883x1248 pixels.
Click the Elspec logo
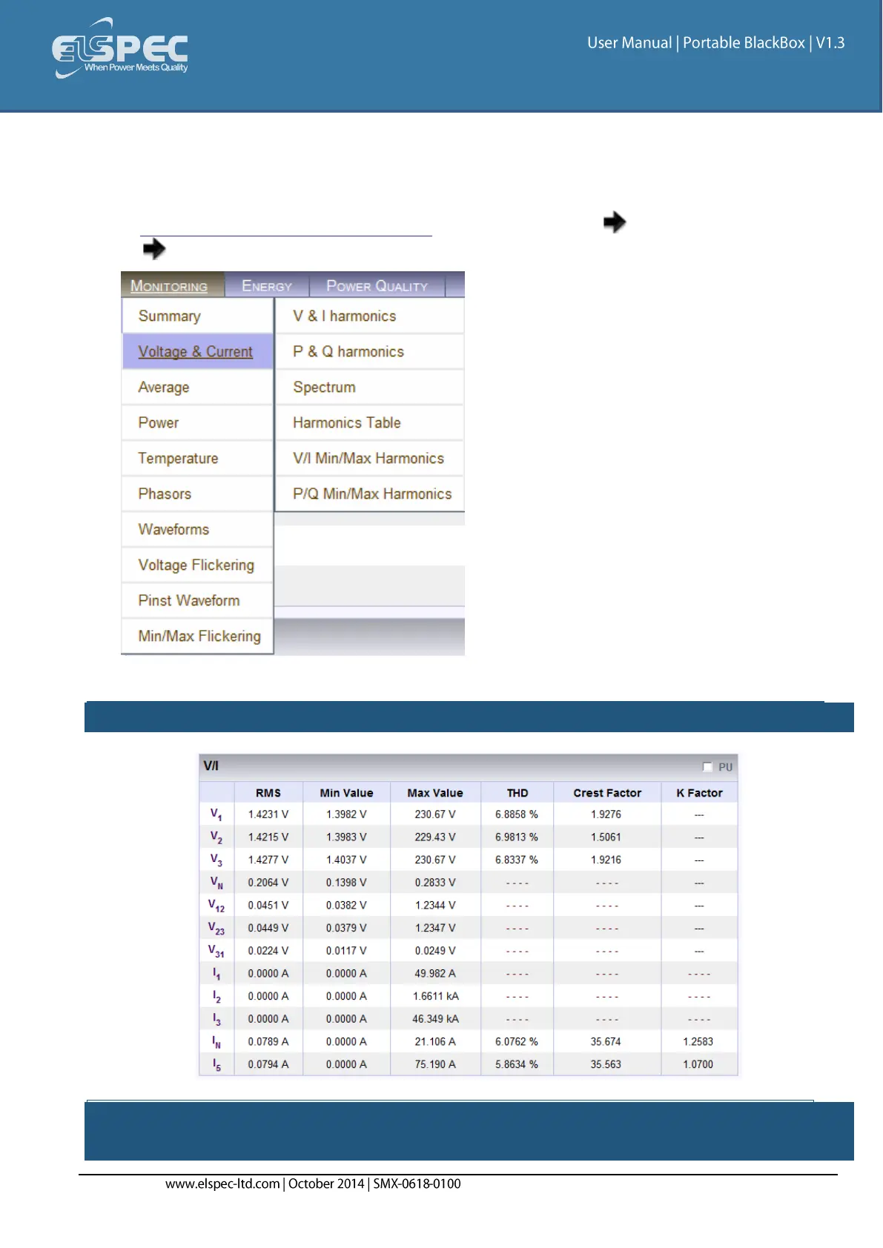pyautogui.click(x=120, y=48)
